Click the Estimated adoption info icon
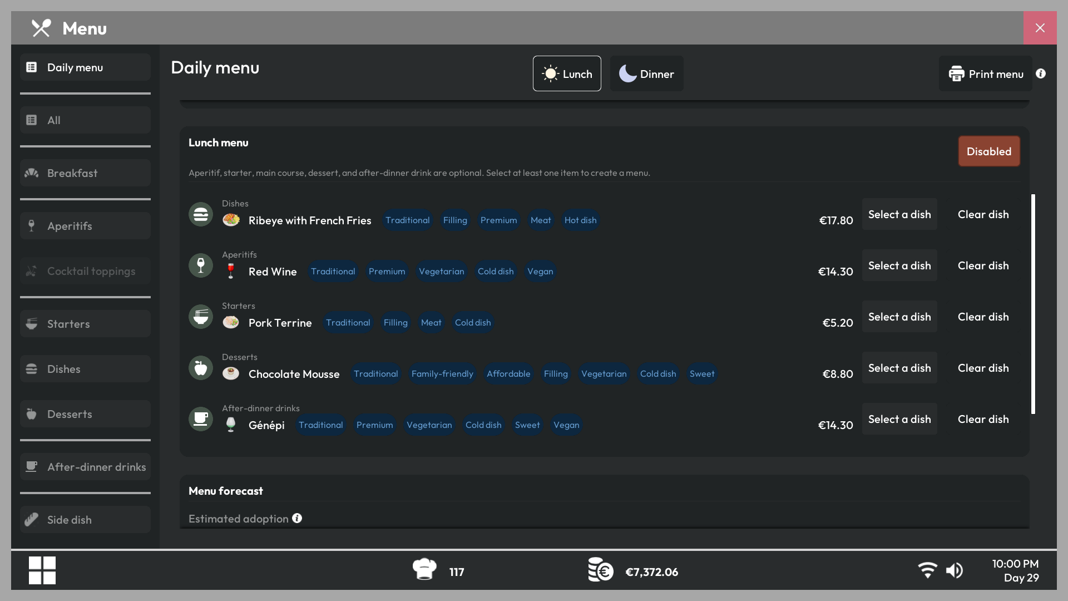Screen dimensions: 1068x601 click(297, 518)
